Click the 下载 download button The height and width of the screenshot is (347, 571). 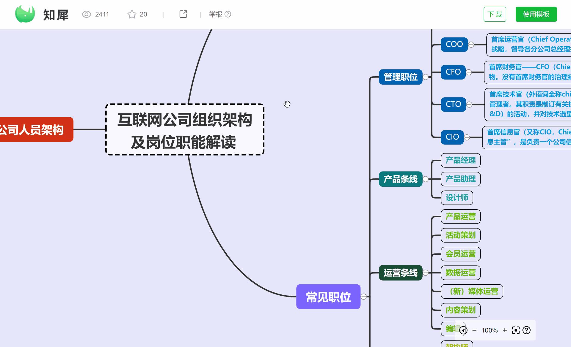pos(495,14)
